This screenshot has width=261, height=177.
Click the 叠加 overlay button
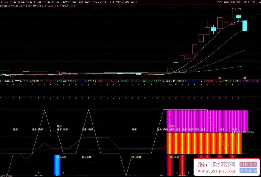click(x=226, y=2)
